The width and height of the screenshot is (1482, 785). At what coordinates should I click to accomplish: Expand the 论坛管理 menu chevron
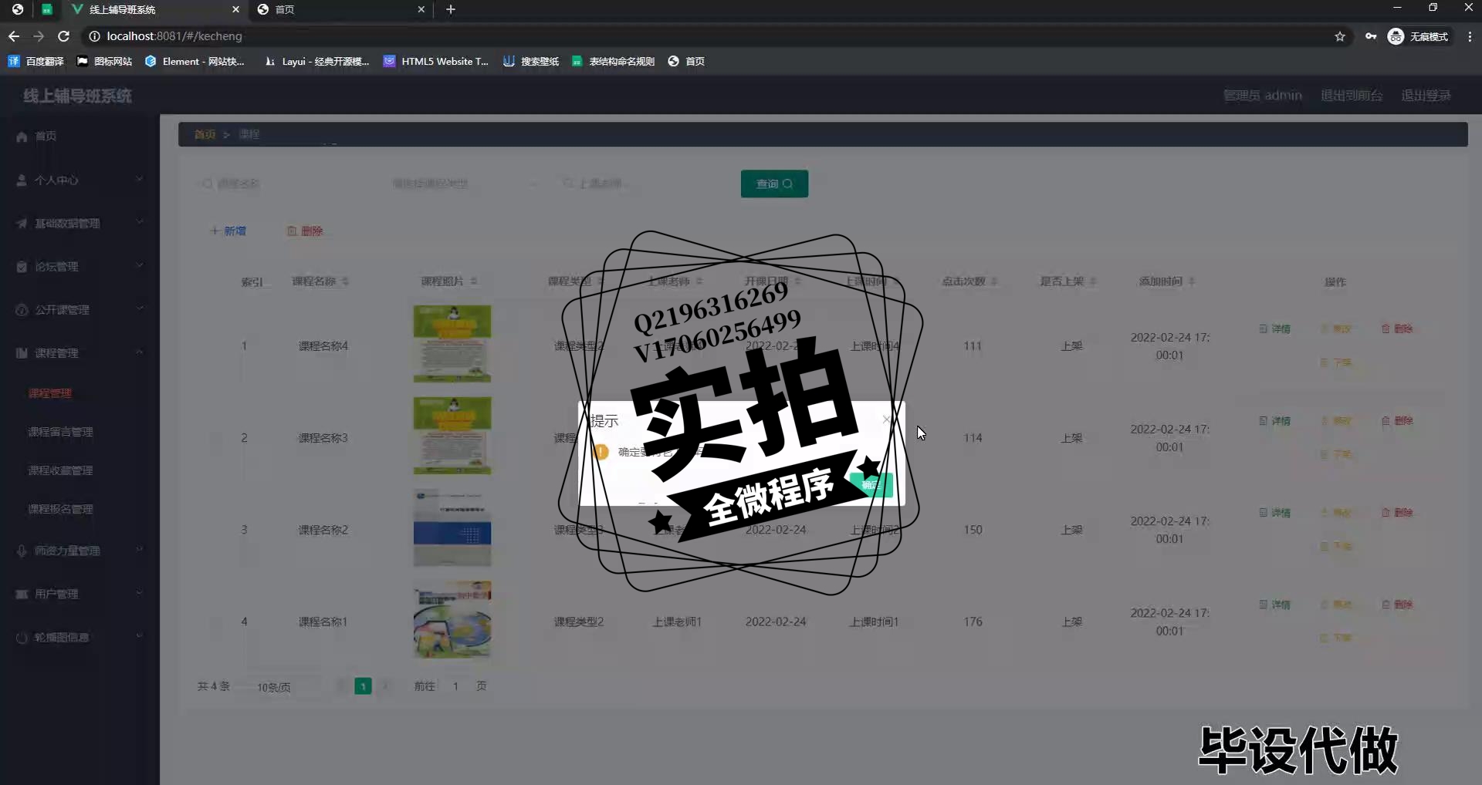140,265
